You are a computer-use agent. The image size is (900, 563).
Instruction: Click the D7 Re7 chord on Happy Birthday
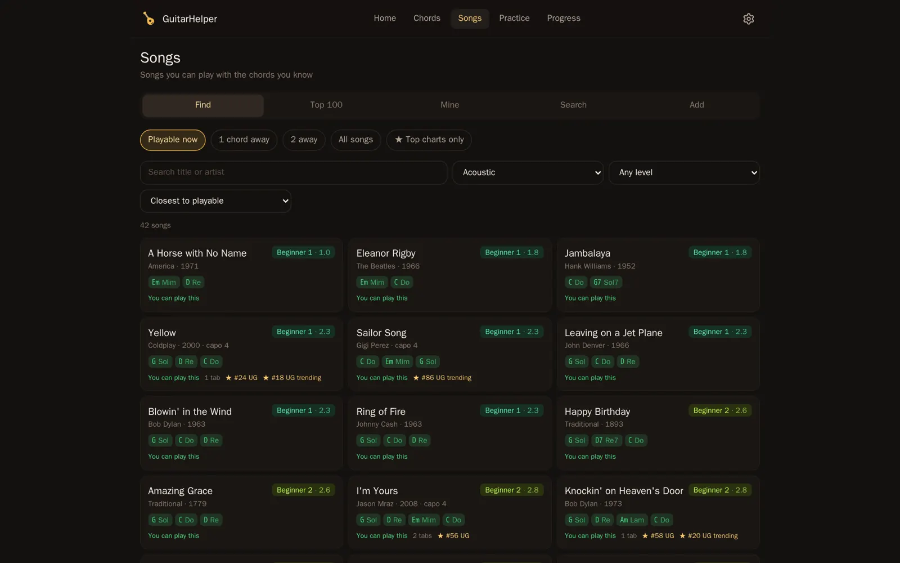coord(606,441)
